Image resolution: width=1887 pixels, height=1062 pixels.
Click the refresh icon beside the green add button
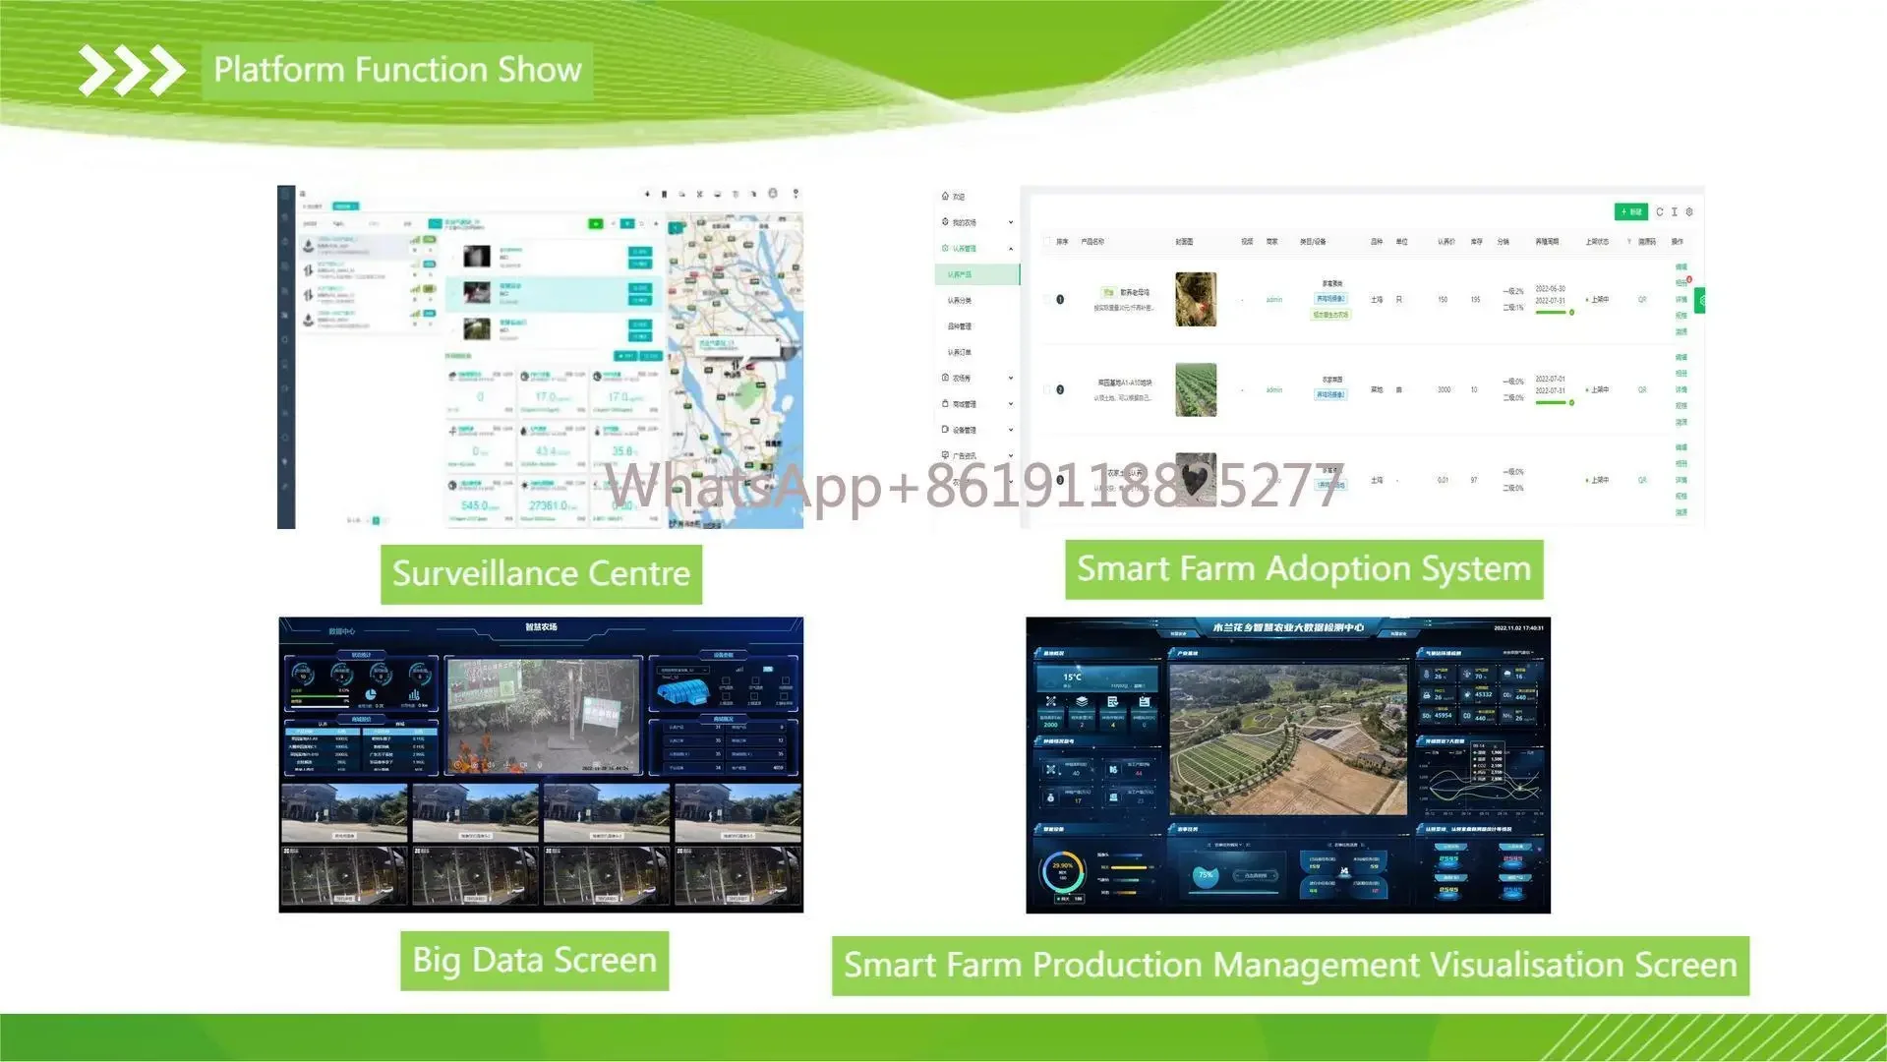coord(1660,211)
